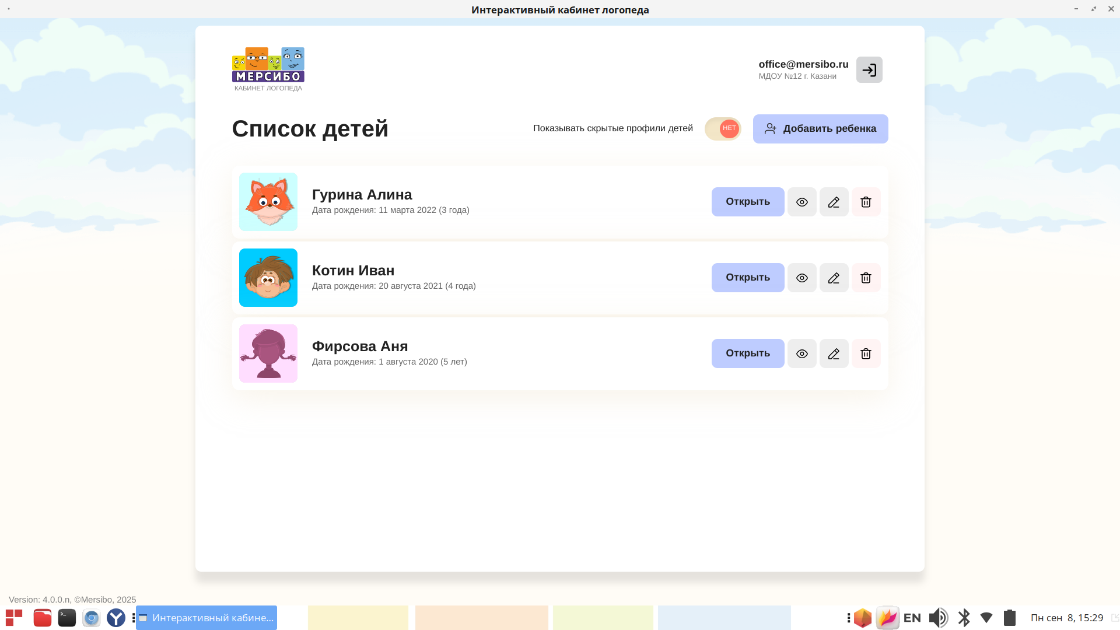Open Котин Иван's profile
This screenshot has height=630, width=1120.
click(x=747, y=278)
